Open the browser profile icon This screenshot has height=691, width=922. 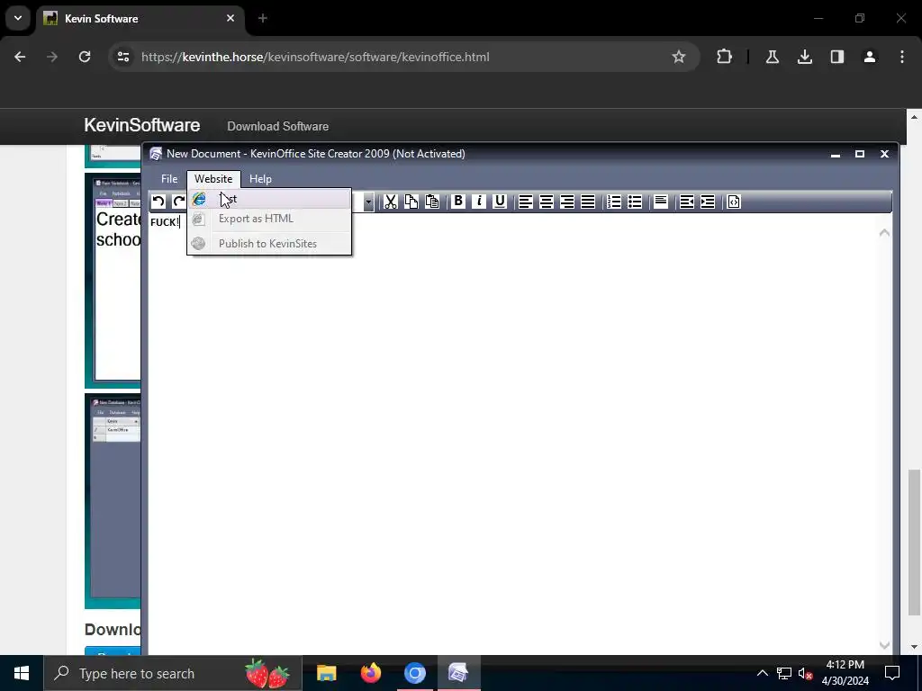coord(870,57)
